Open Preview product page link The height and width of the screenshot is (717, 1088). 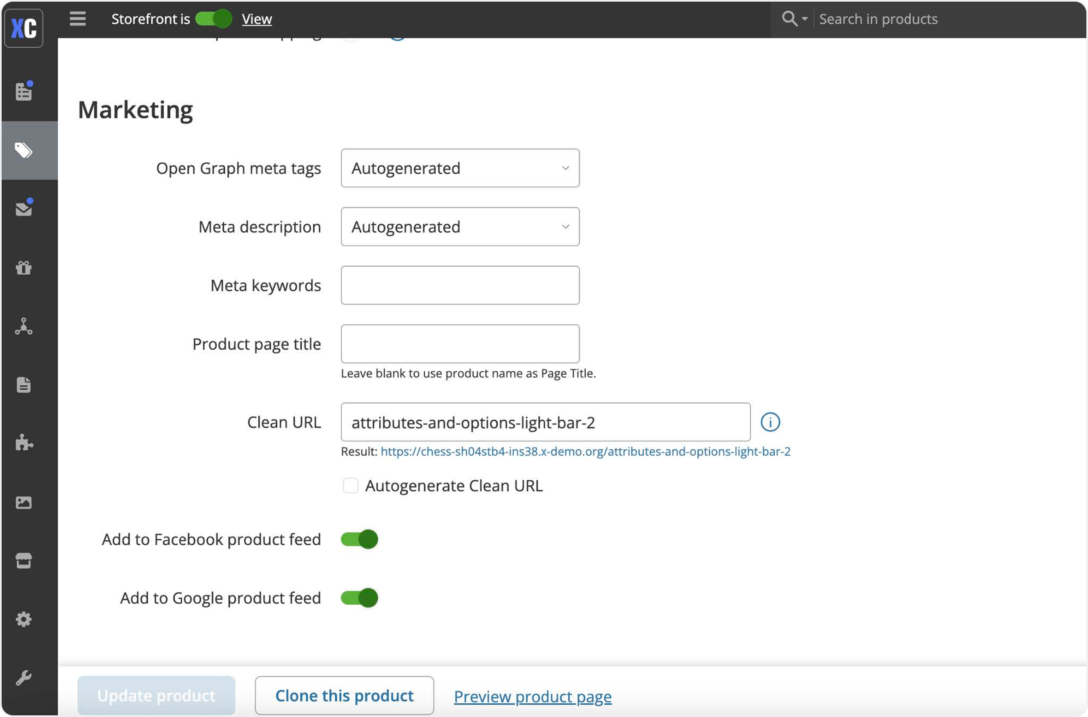(x=532, y=696)
